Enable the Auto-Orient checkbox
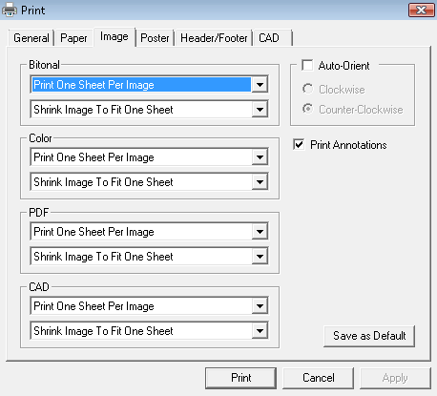This screenshot has height=396, width=437. click(x=307, y=66)
